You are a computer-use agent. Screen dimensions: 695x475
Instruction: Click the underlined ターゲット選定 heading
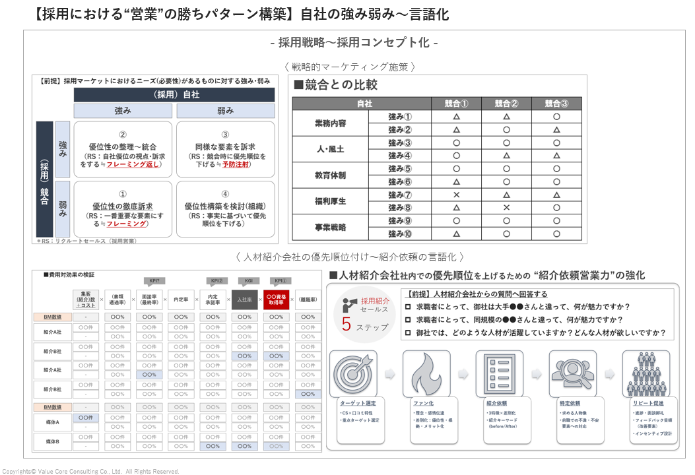357,402
